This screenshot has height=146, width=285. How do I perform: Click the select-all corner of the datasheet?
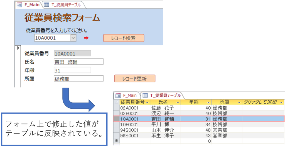coord(116,102)
